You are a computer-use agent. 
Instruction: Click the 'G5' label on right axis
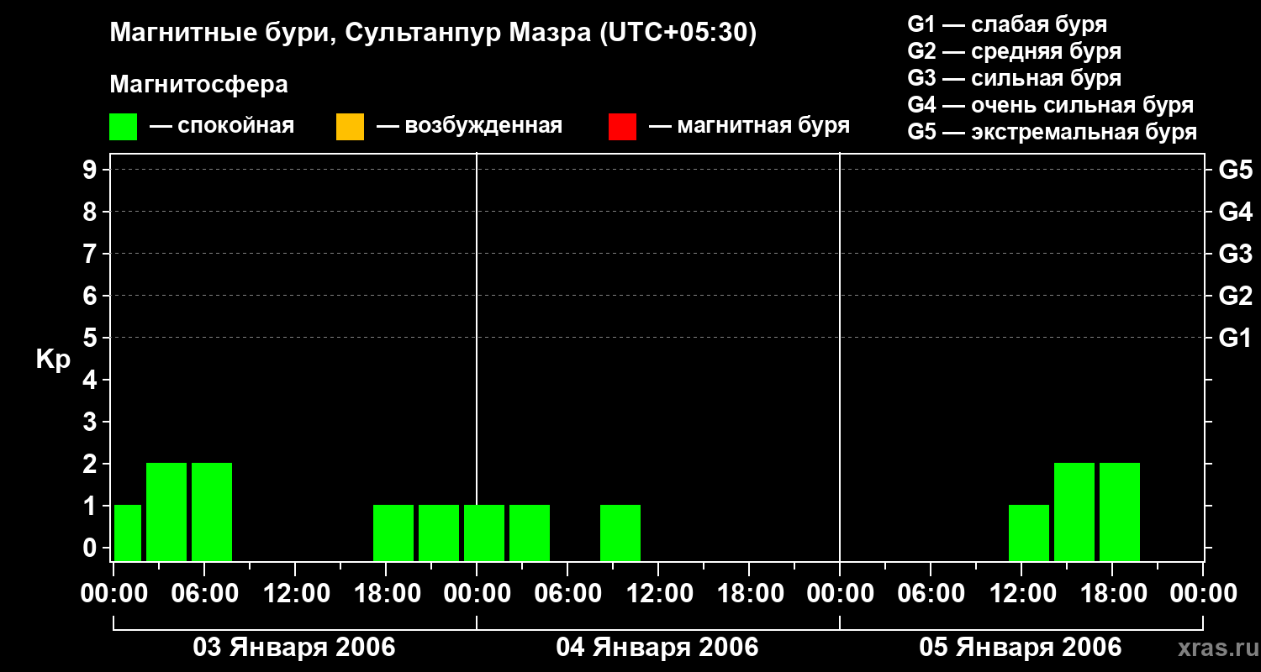pos(1235,170)
